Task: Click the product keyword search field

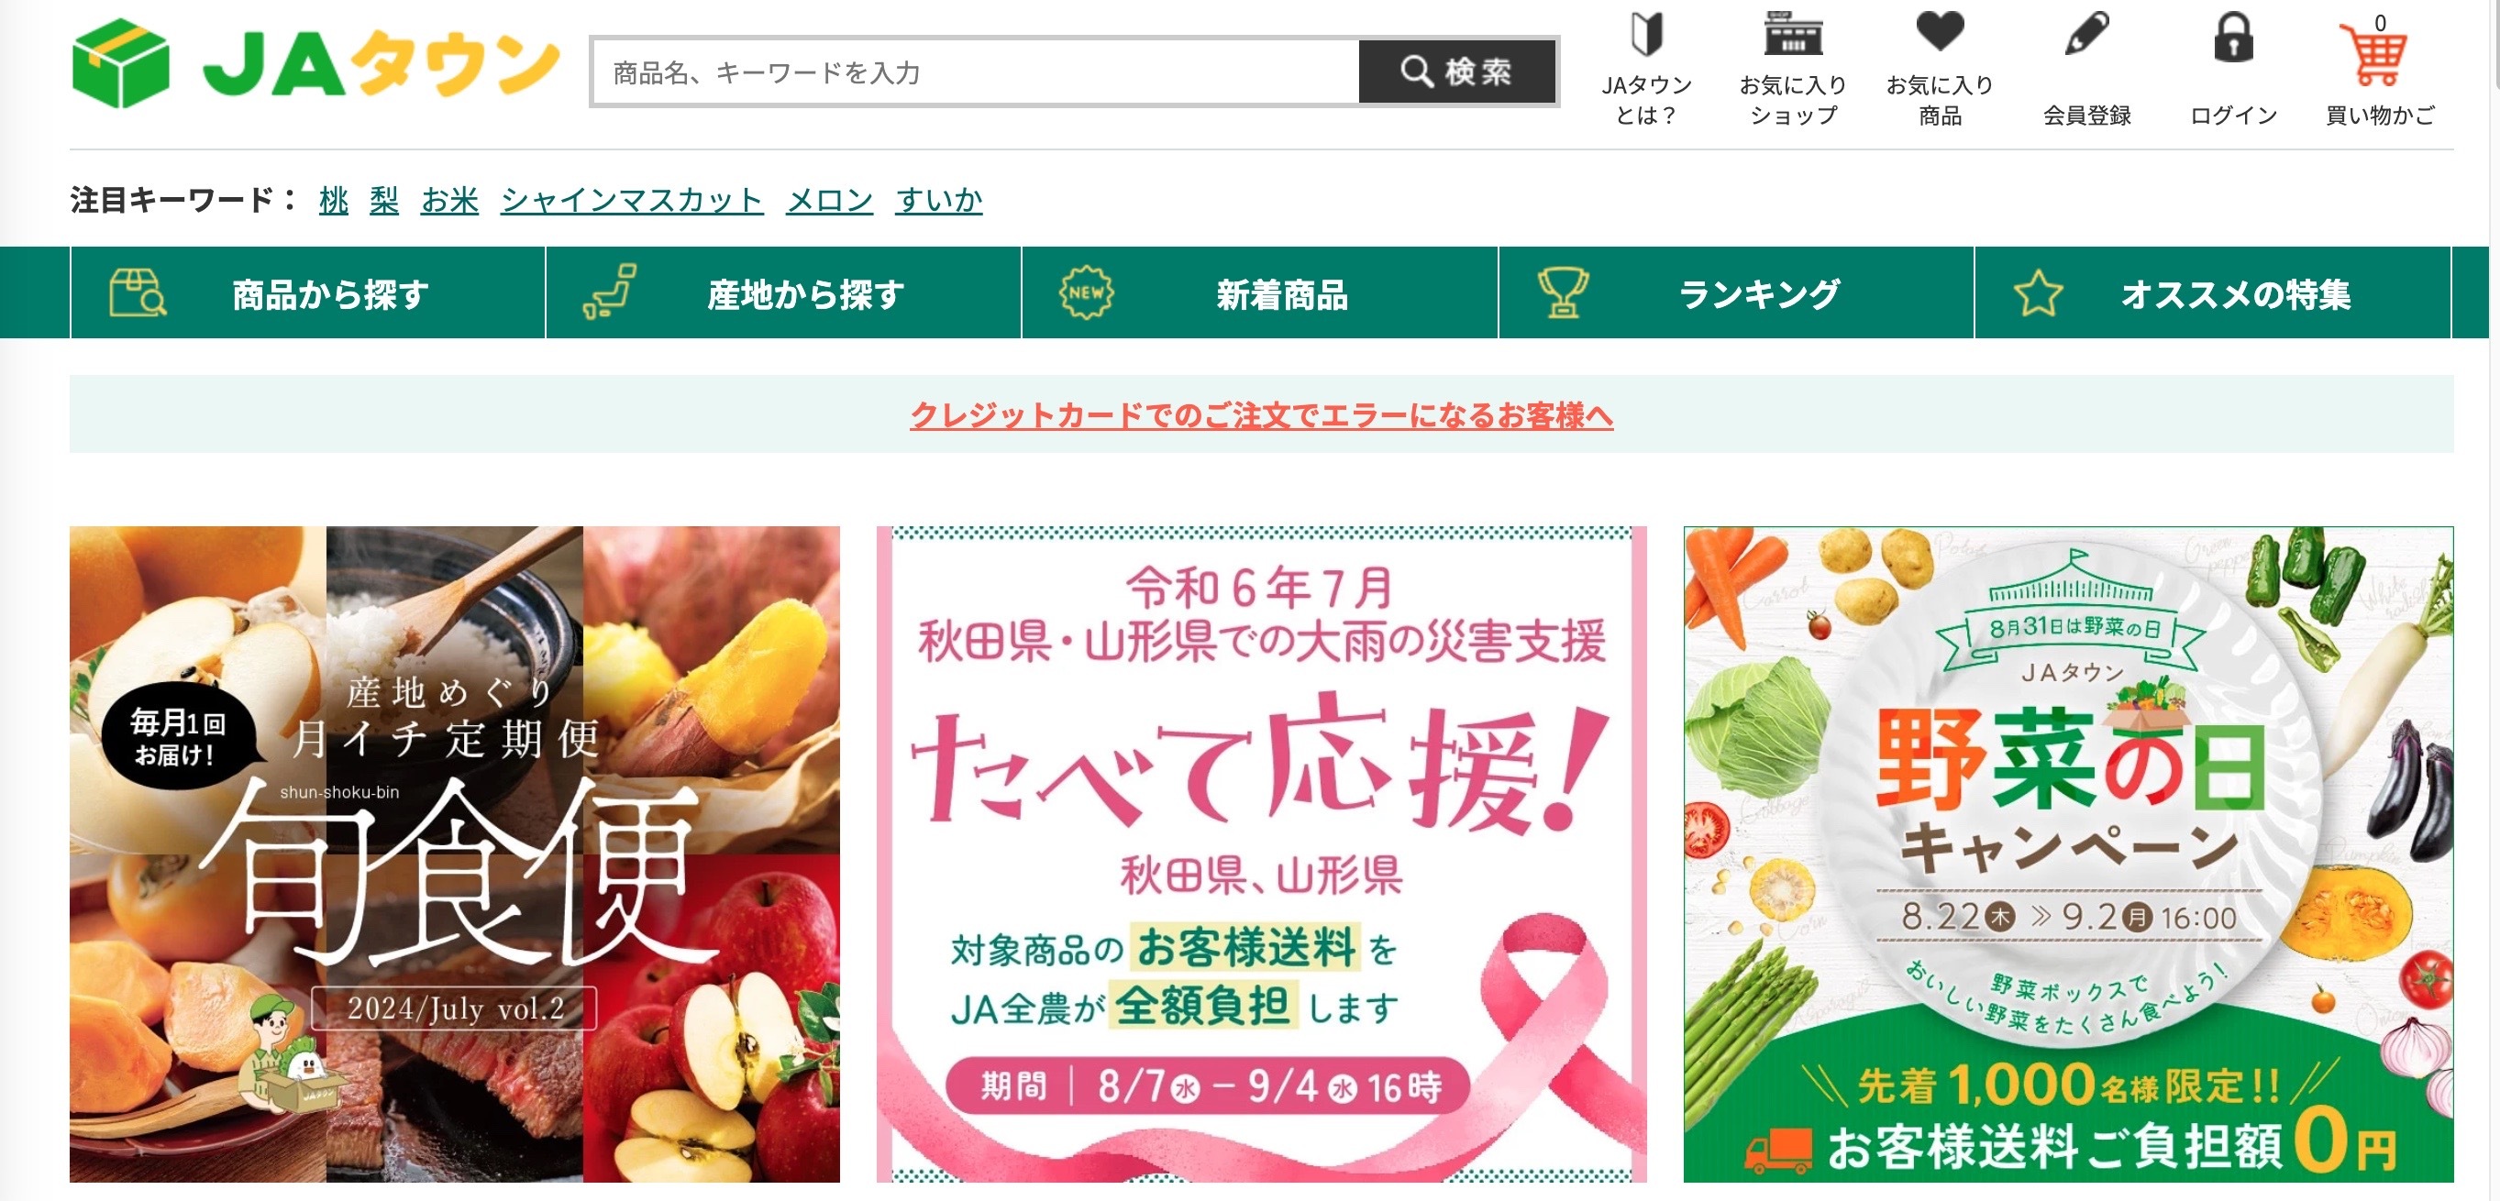Action: coord(976,72)
